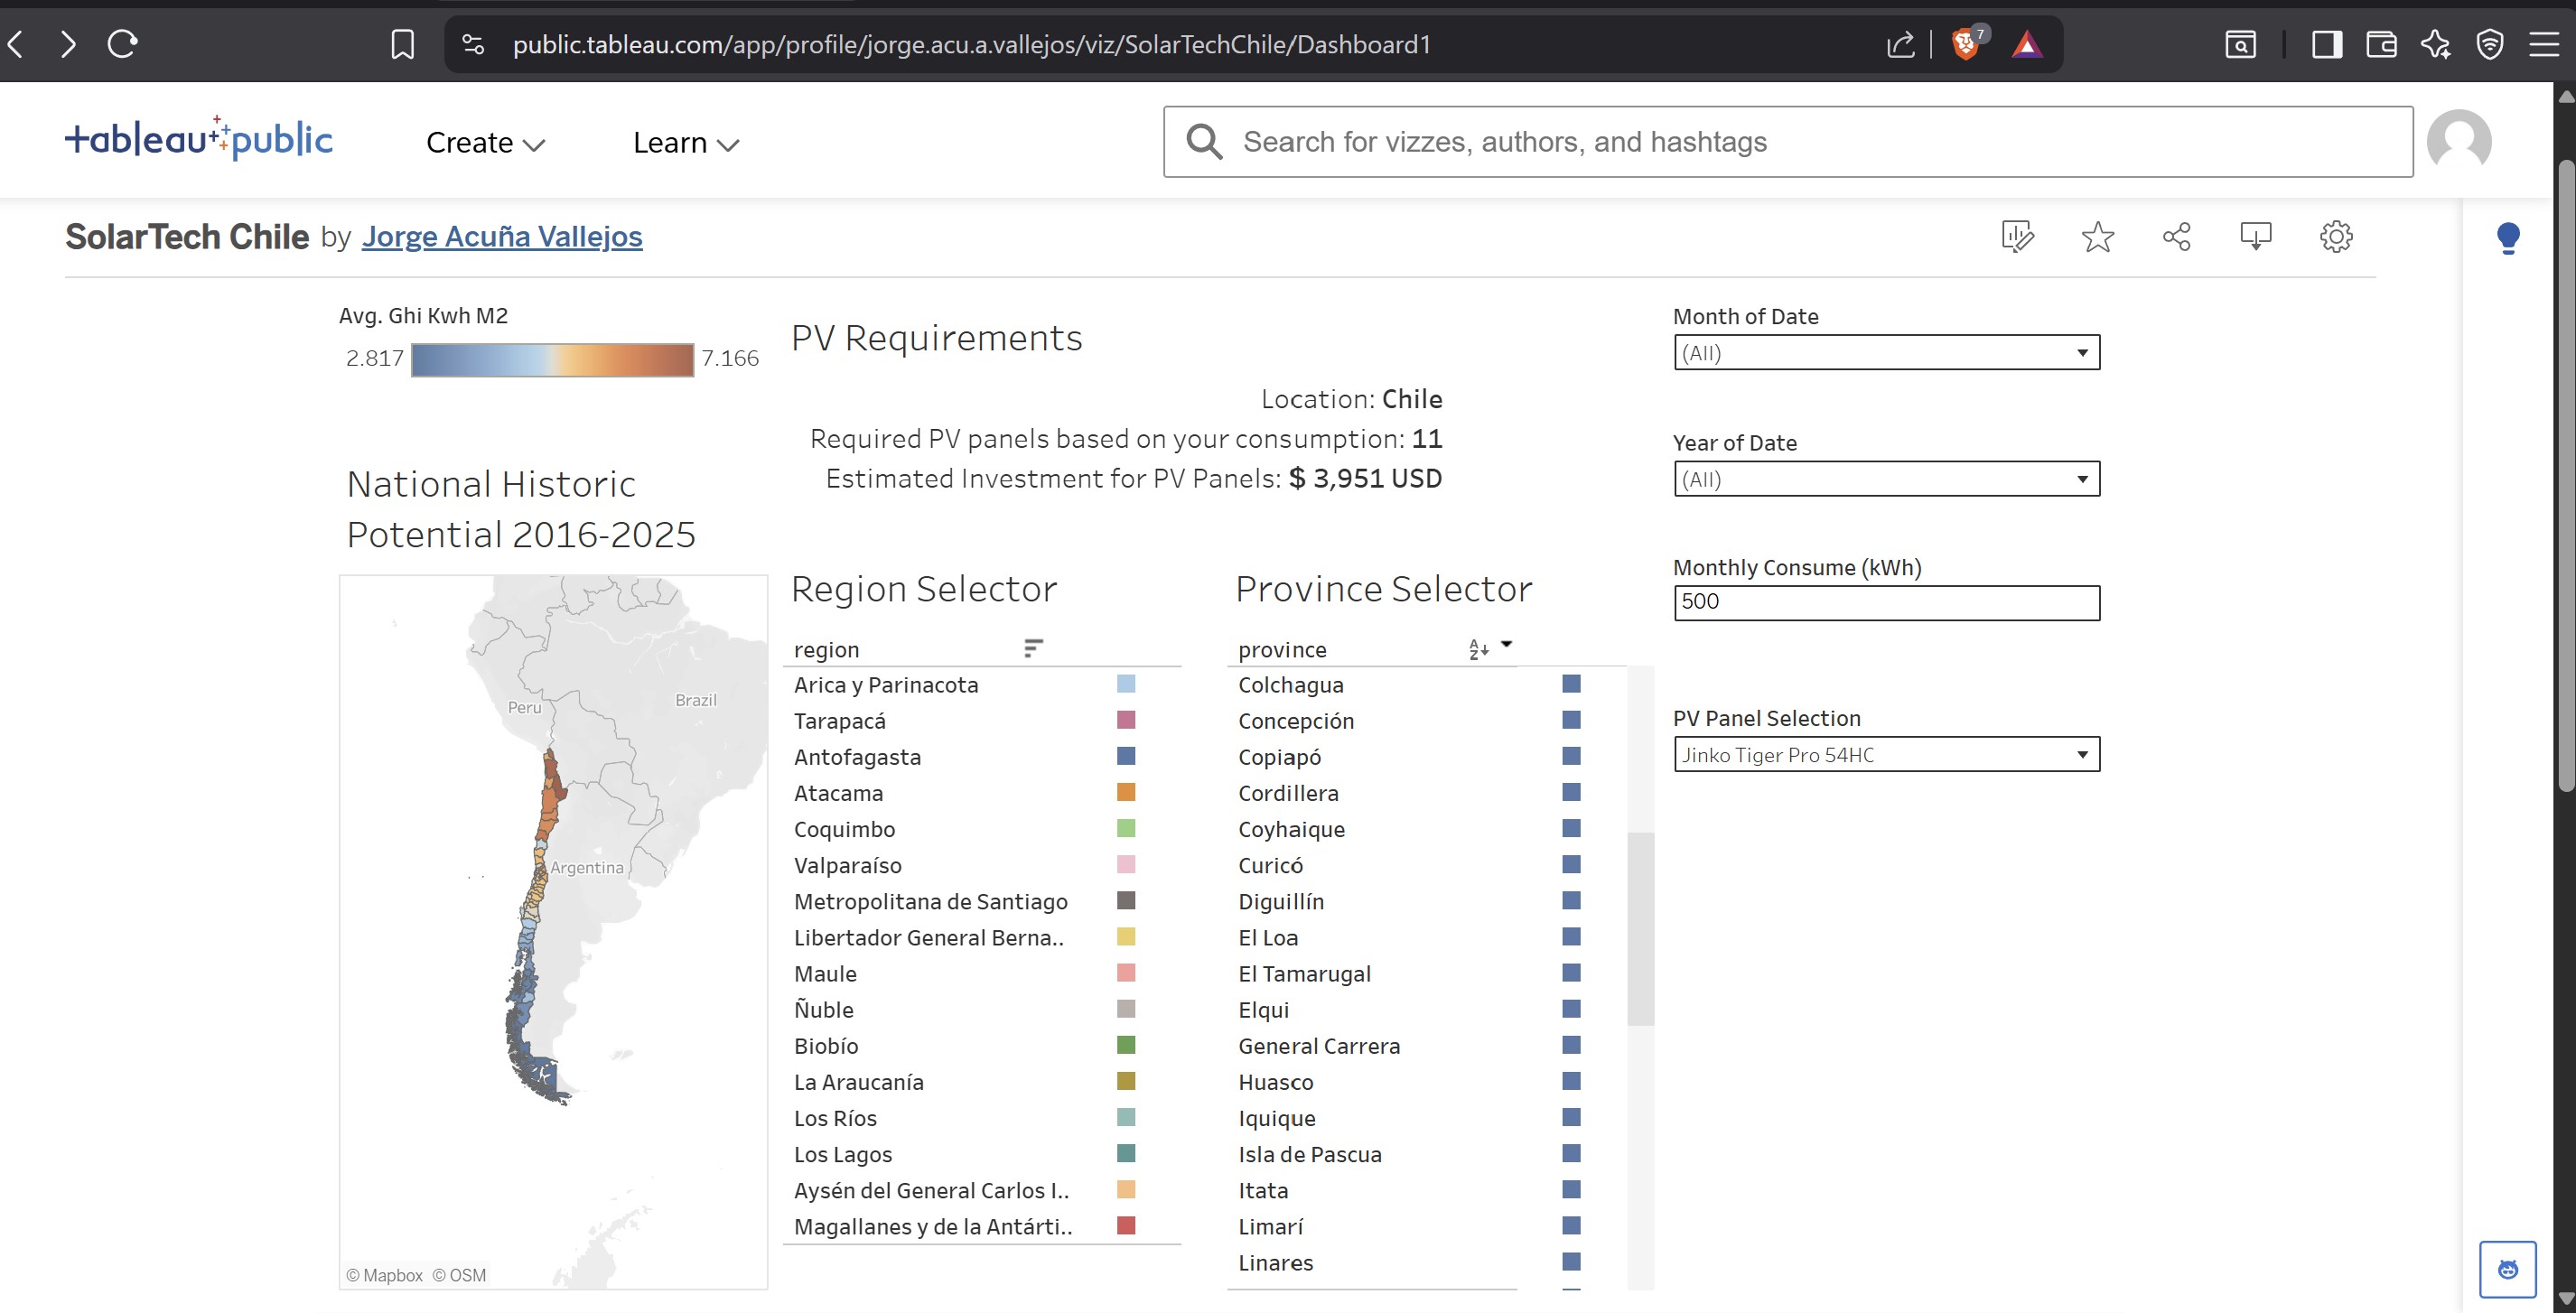Click the Mapbox attribution link
Image resolution: width=2576 pixels, height=1313 pixels.
coord(384,1275)
